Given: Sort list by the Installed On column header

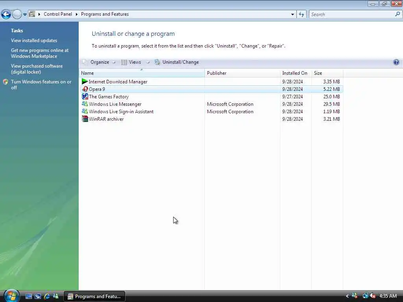Looking at the screenshot, I should coord(296,73).
